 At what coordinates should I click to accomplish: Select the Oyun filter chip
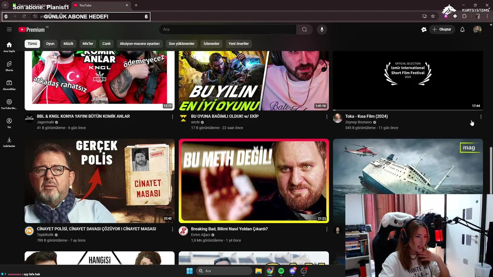[50, 43]
